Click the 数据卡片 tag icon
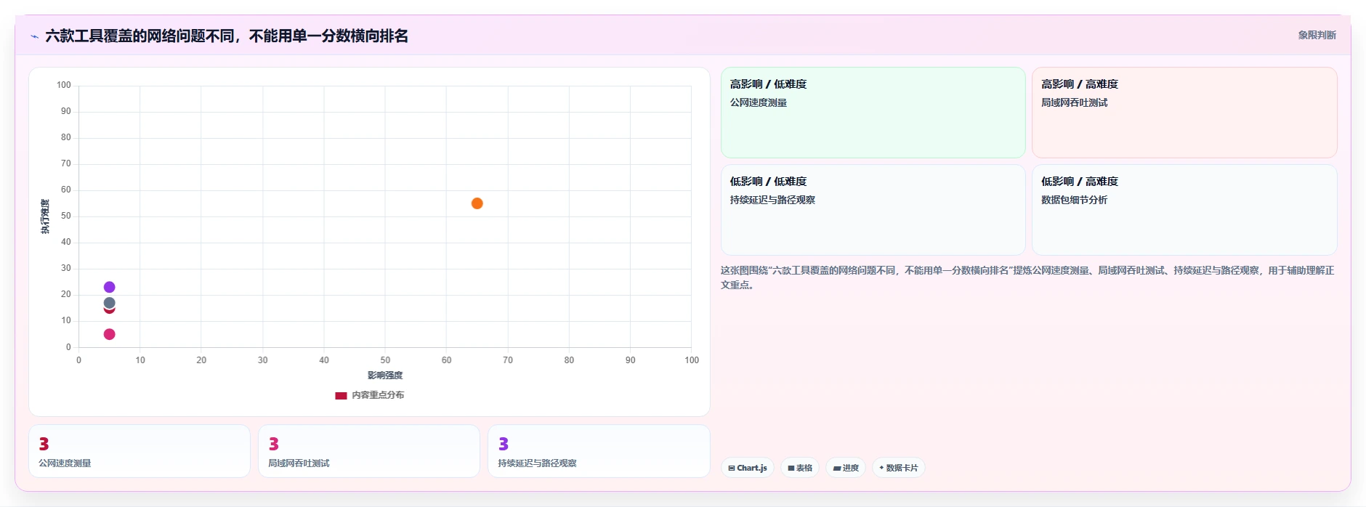 click(881, 468)
